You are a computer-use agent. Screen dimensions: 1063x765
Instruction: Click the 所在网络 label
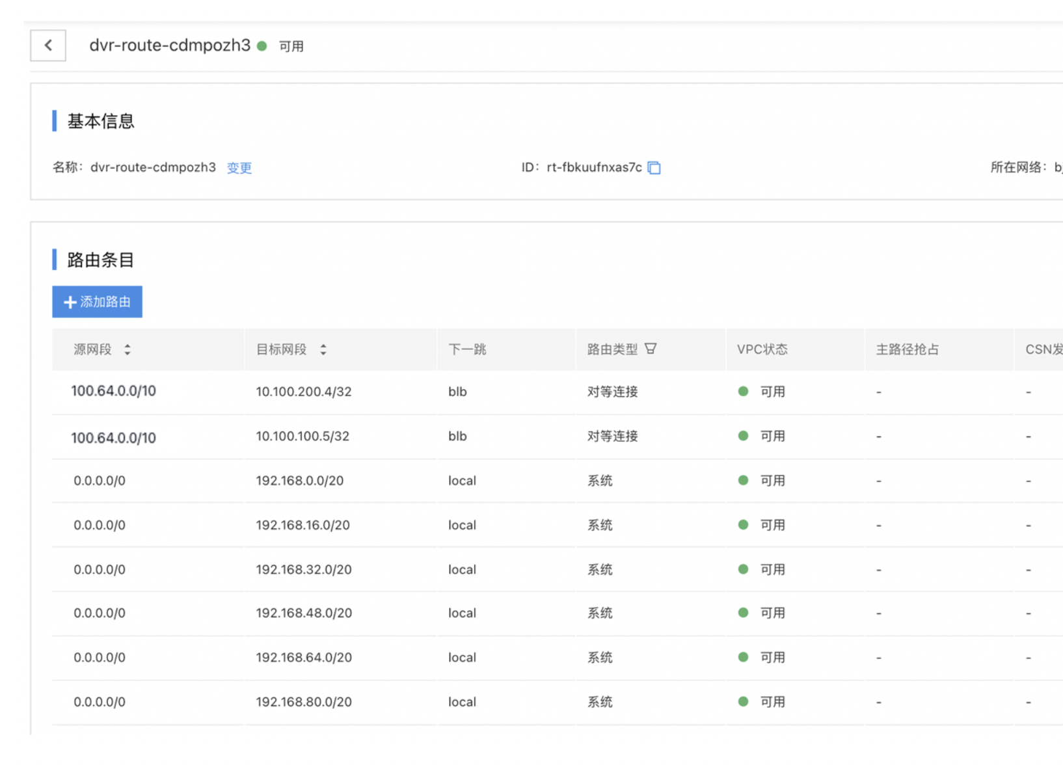click(x=1018, y=167)
